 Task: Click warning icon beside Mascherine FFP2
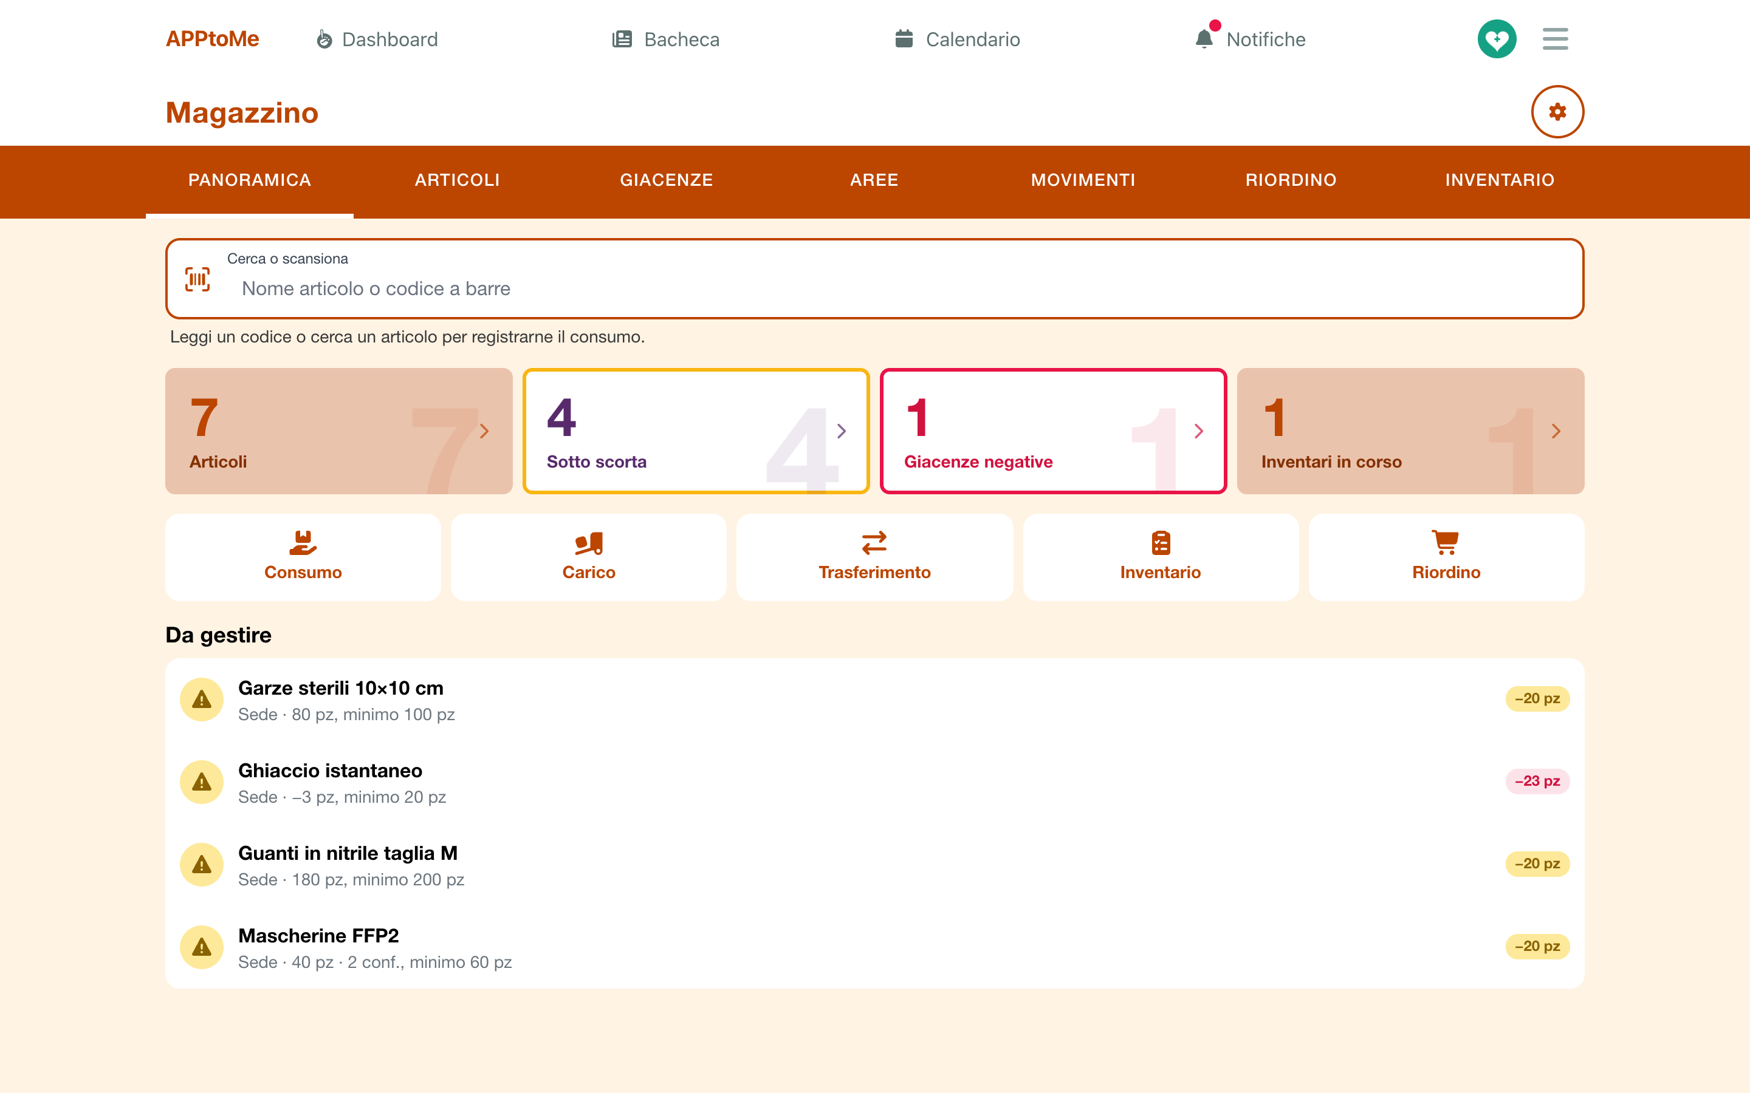(202, 947)
